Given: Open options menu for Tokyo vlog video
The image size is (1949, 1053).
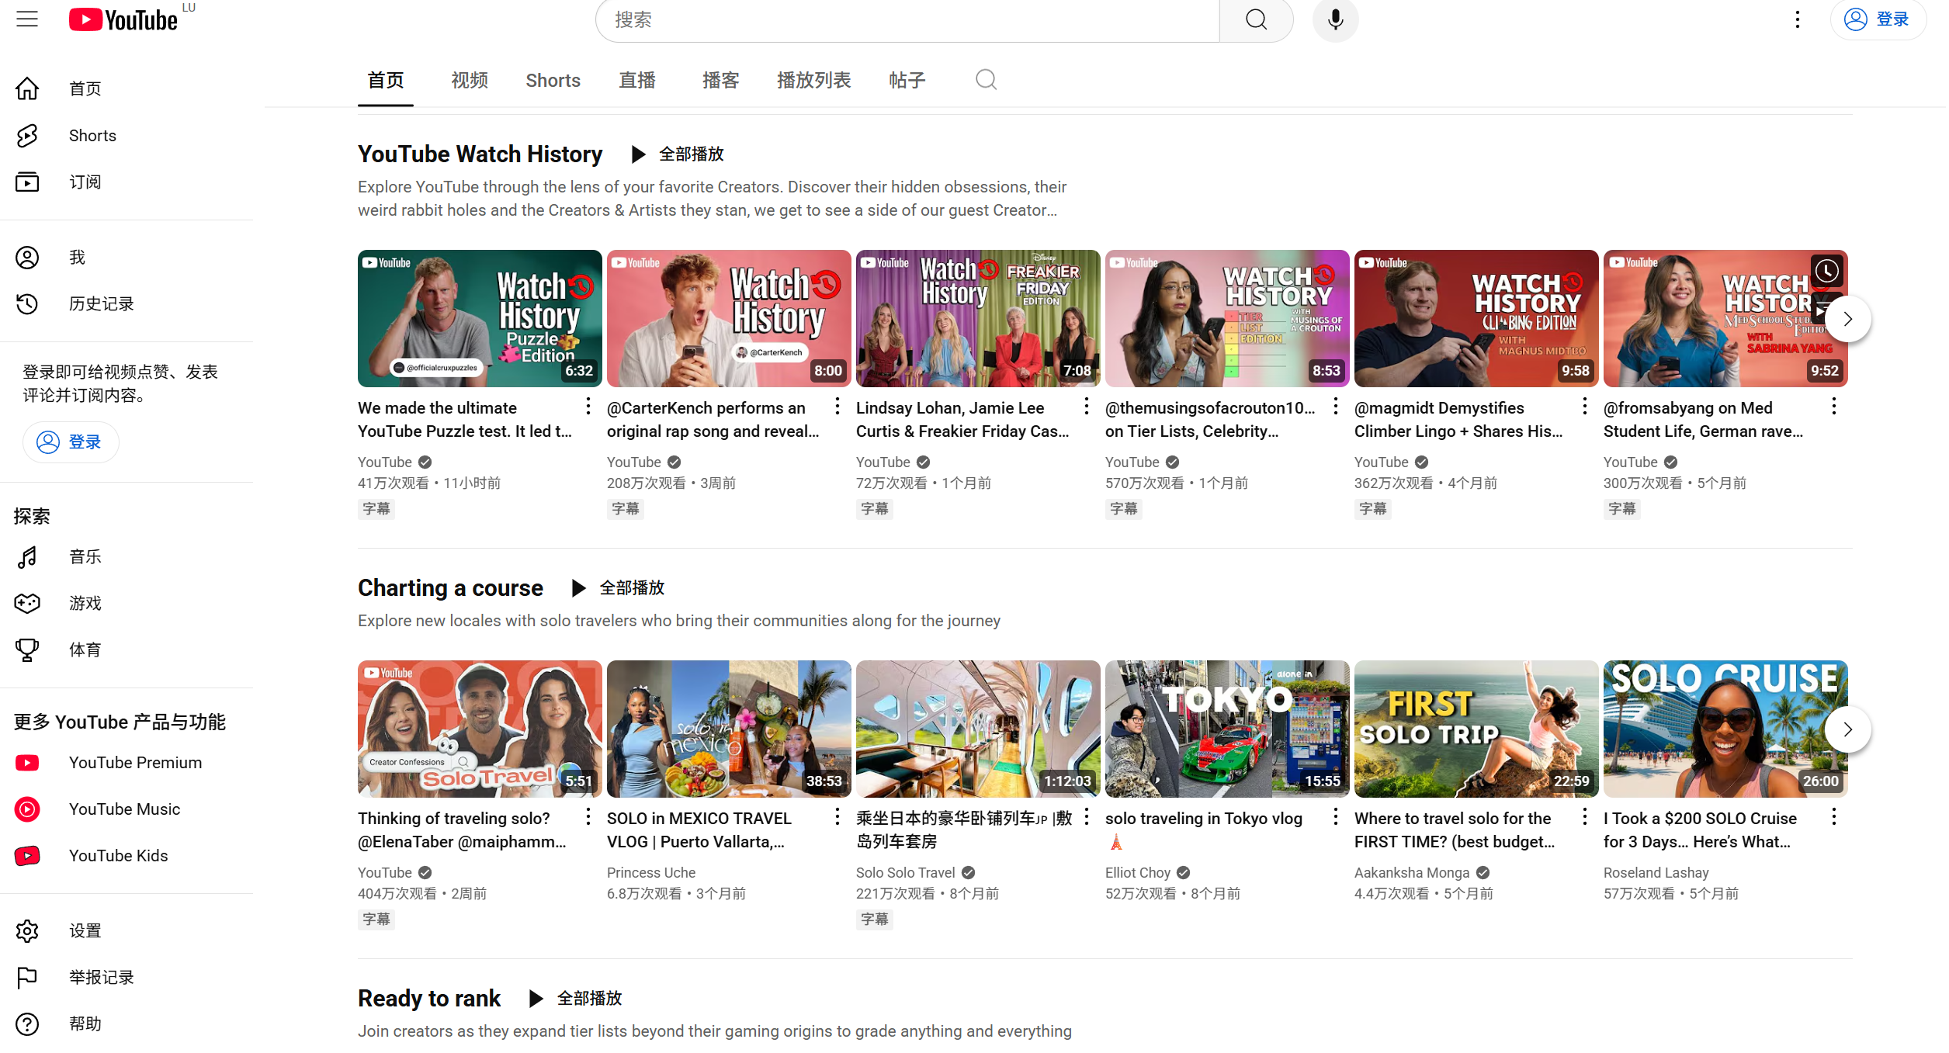Looking at the screenshot, I should 1335,817.
